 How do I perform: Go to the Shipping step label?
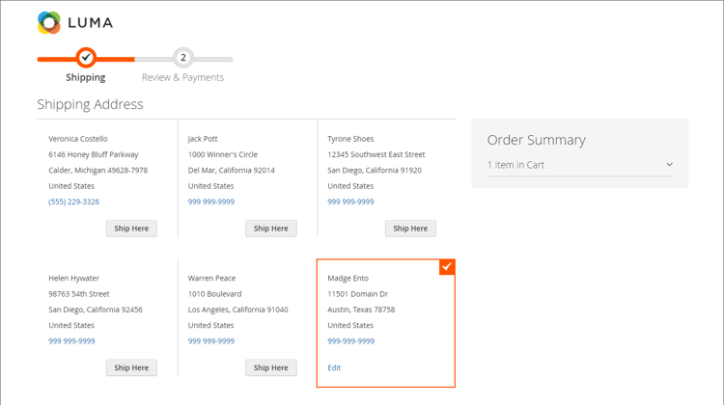coord(85,77)
